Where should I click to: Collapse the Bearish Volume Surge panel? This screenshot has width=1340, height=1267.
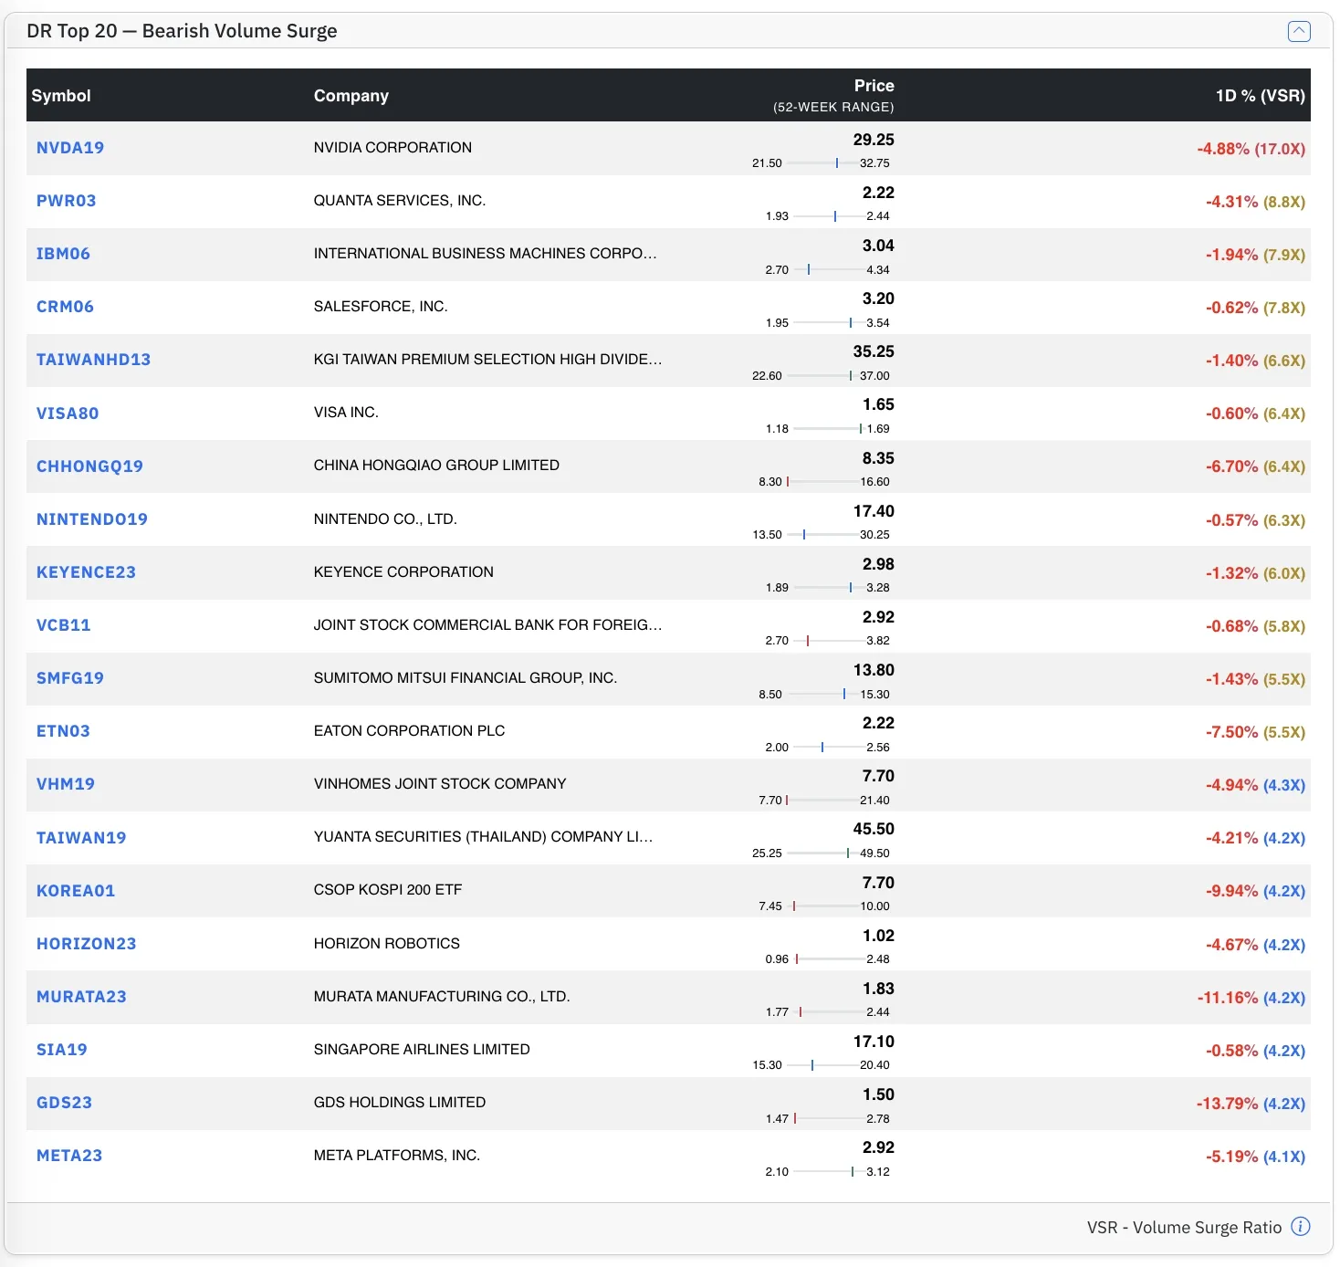[1299, 31]
